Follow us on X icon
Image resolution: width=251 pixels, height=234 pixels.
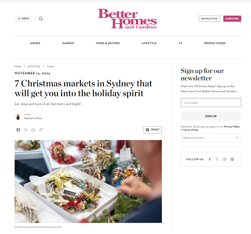pyautogui.click(x=217, y=159)
